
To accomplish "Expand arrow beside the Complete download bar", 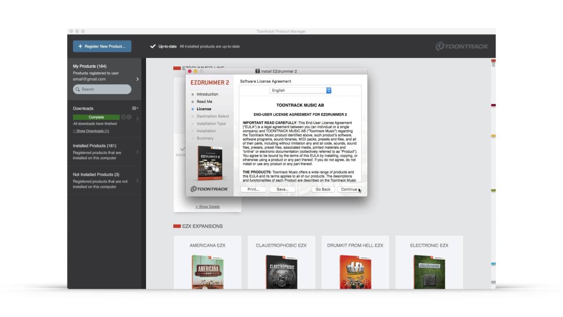I will click(x=137, y=118).
